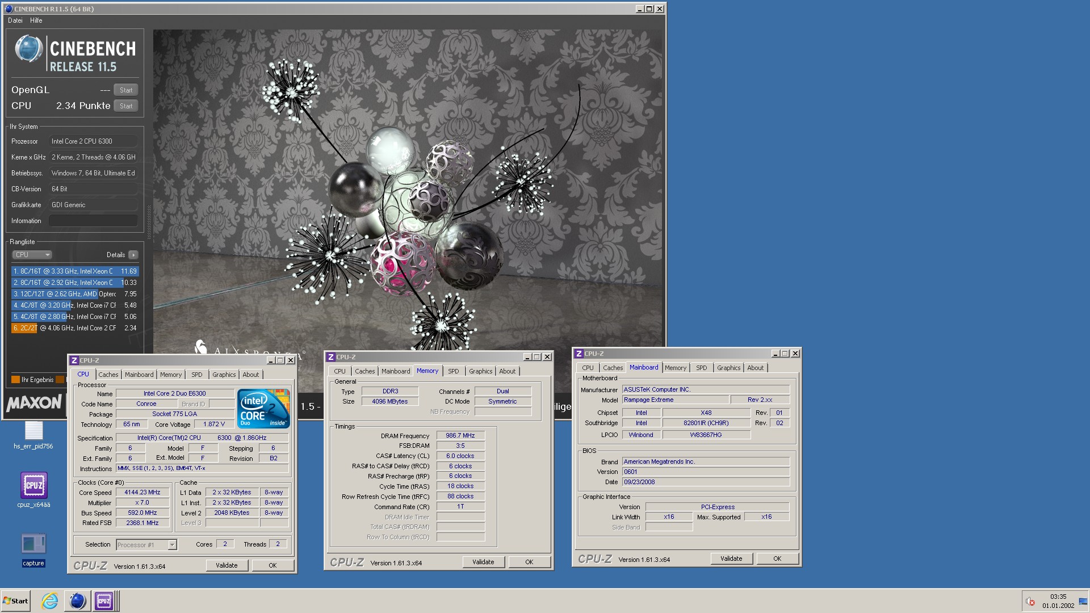This screenshot has width=1090, height=613.
Task: Start the OpenGL benchmark
Action: [x=126, y=90]
